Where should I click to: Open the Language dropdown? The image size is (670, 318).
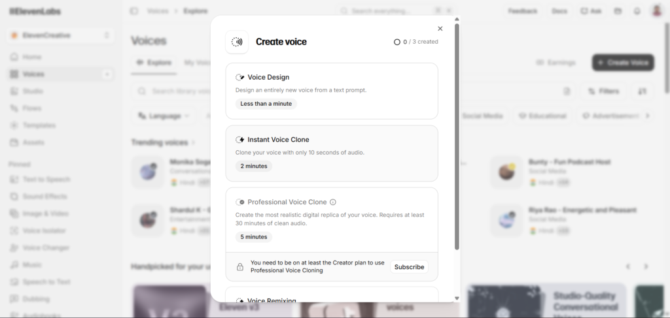(x=164, y=116)
